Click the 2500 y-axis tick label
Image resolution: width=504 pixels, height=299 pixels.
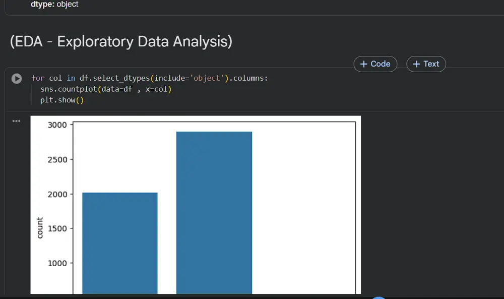pyautogui.click(x=57, y=160)
